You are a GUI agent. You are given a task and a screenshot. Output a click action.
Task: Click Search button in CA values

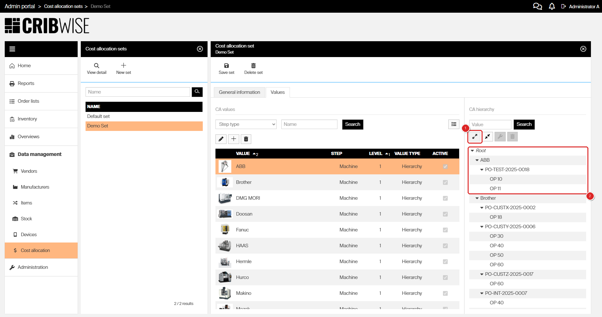[x=353, y=124]
